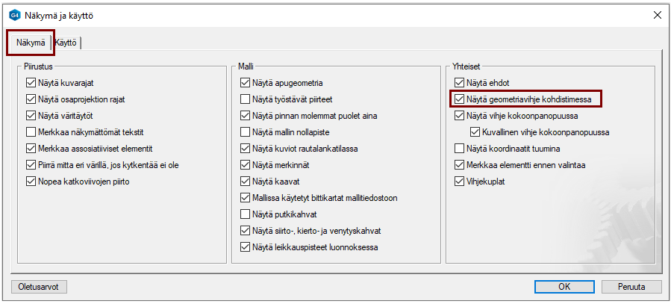
Task: Toggle the Näytä kuvarajat checkbox
Action: click(31, 83)
